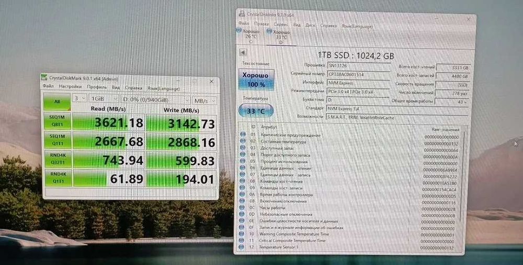
Task: Click the status circle for attribute 0F
Action: [242, 228]
